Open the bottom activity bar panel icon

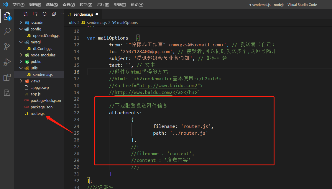[7, 93]
